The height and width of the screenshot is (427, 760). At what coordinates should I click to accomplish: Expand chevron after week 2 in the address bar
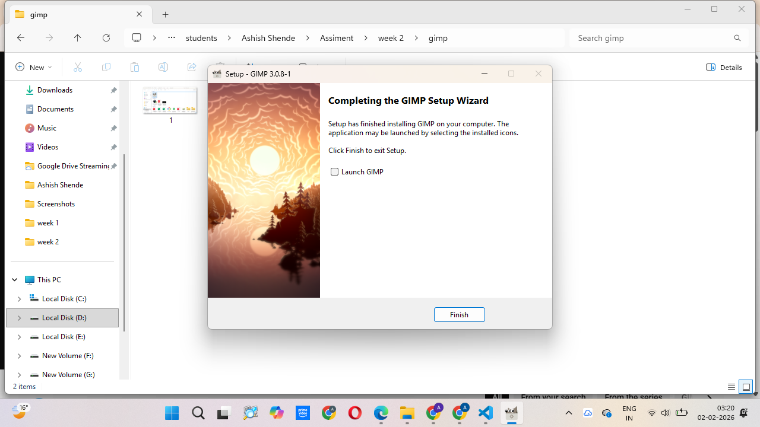tap(416, 38)
